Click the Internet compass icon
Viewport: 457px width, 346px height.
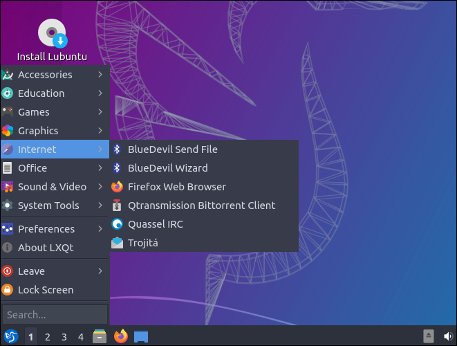click(8, 149)
